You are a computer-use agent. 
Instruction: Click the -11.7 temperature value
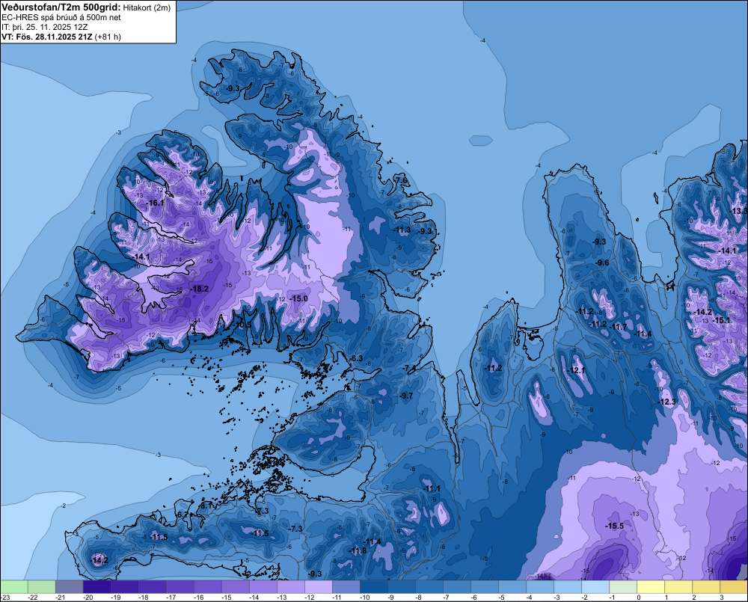(619, 327)
